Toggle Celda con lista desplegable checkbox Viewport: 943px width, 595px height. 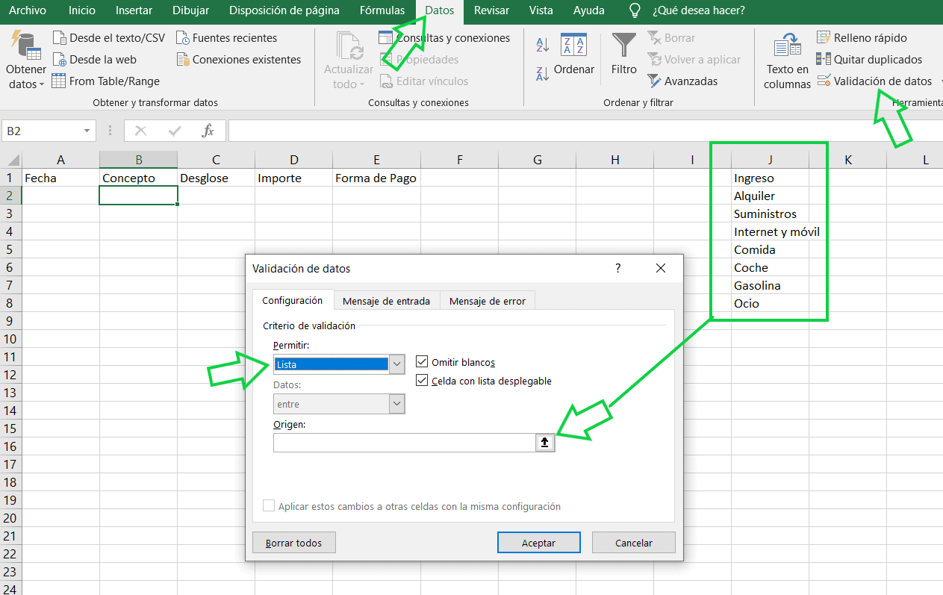(422, 381)
